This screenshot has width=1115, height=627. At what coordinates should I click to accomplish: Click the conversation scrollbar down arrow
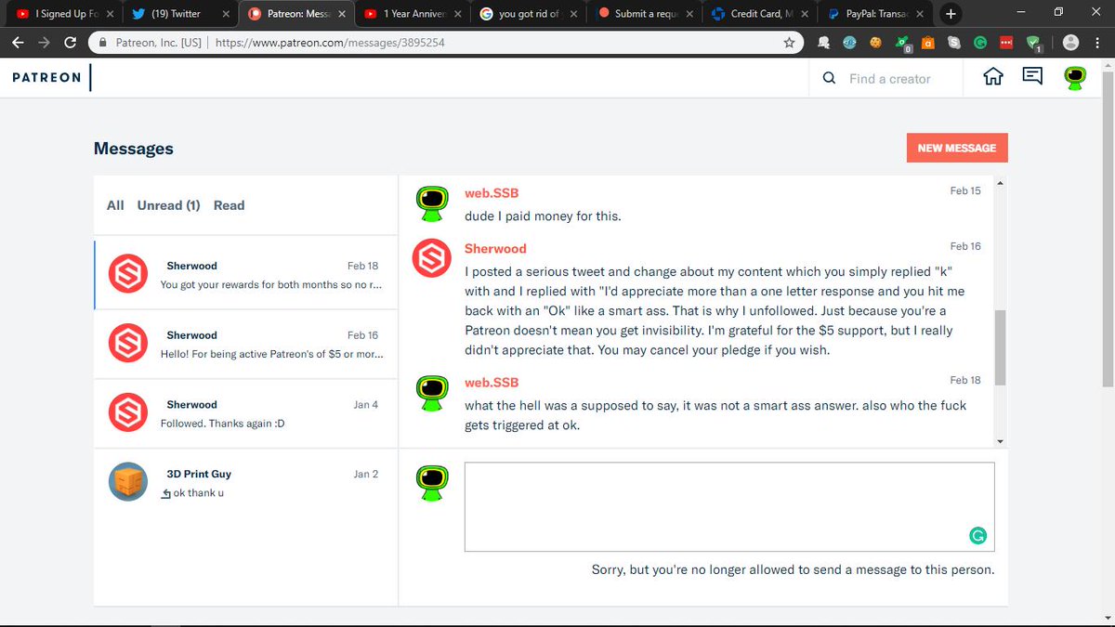pos(1000,441)
